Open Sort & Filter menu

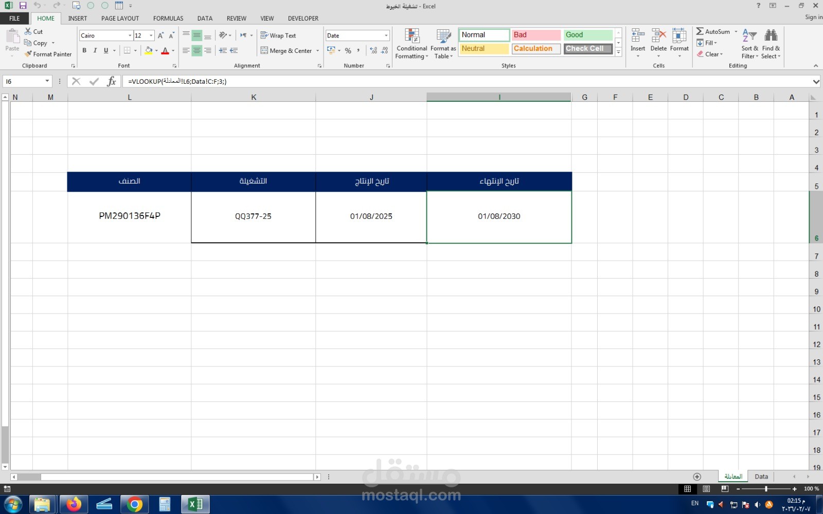click(x=749, y=44)
